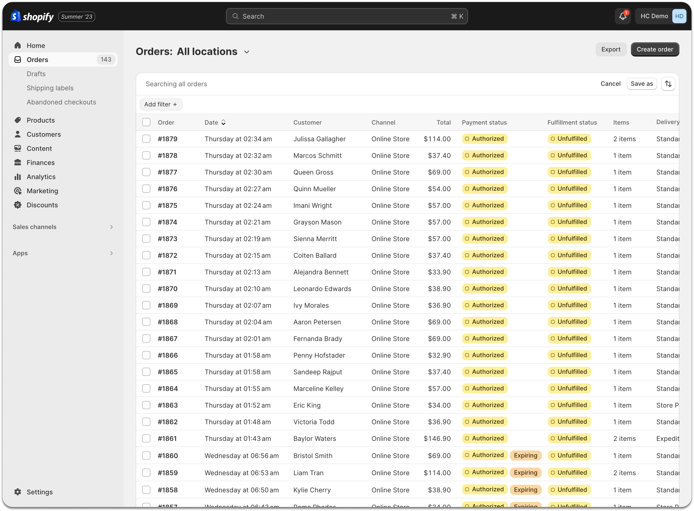Tick the checkbox for order #1870
The width and height of the screenshot is (694, 511).
click(x=146, y=289)
